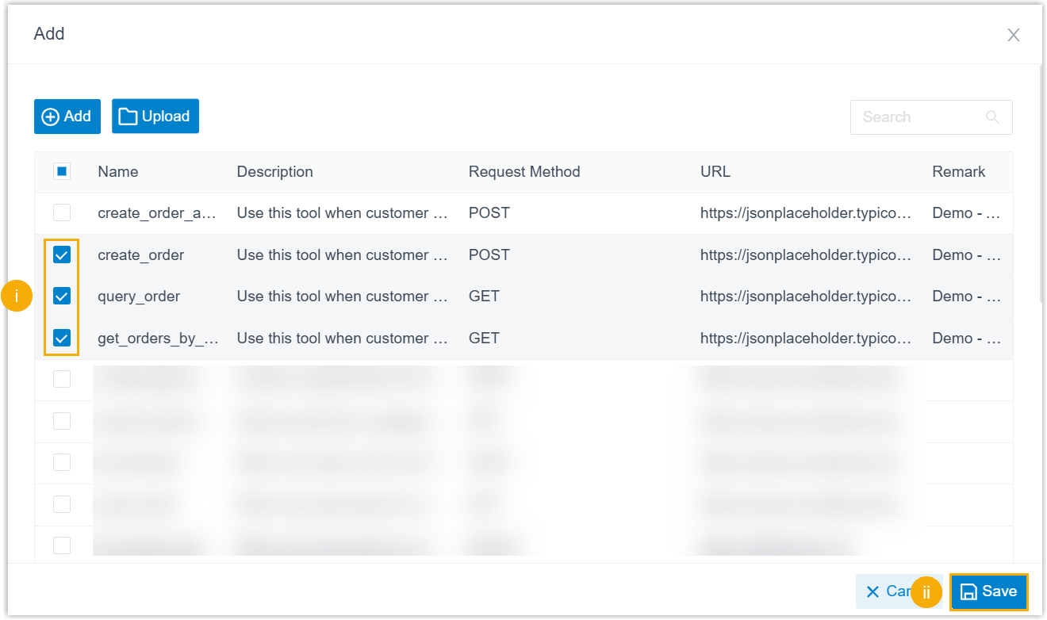Click the URL cell of query_order row
1047x620 pixels.
(806, 297)
